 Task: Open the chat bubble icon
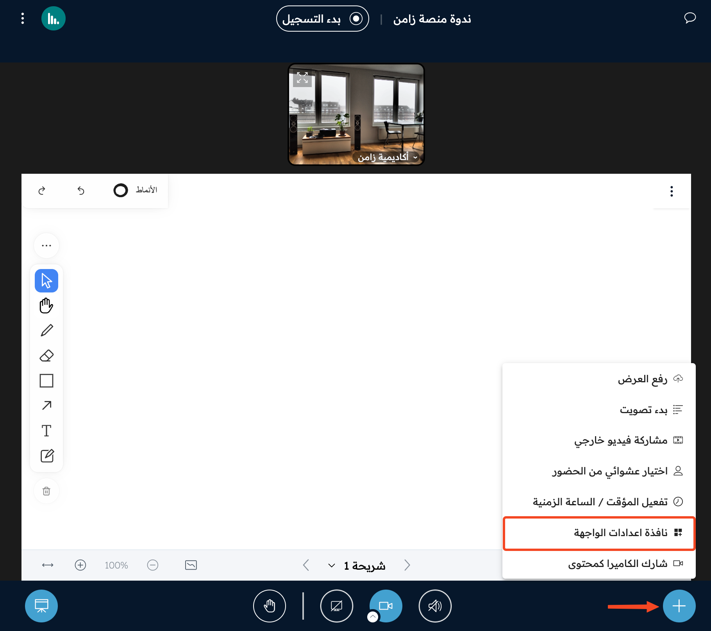pyautogui.click(x=690, y=18)
